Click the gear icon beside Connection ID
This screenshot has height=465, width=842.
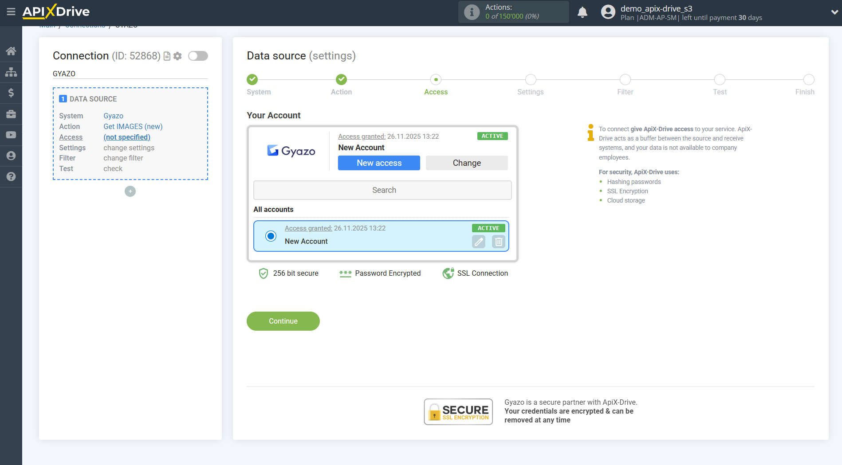pos(177,56)
